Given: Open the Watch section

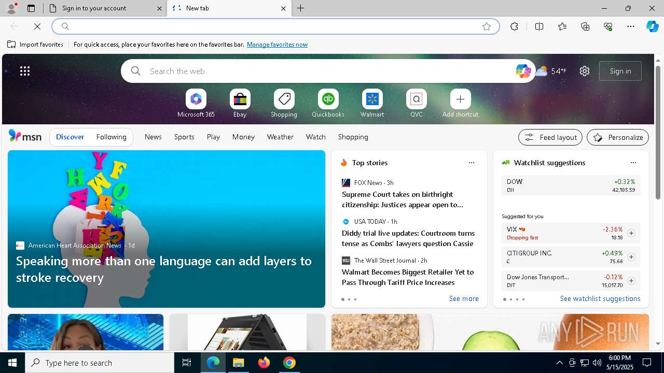Looking at the screenshot, I should click(x=316, y=137).
